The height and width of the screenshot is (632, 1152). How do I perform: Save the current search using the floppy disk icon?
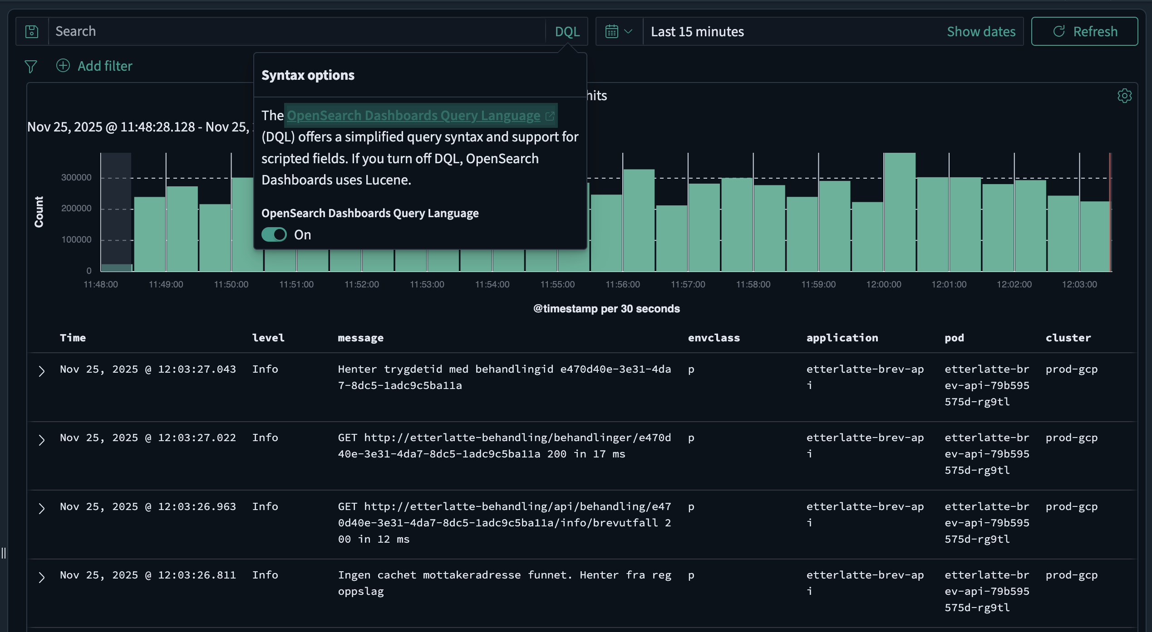click(31, 31)
